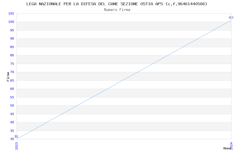The image size is (234, 151).
Task: Click the y-axis tick 75
Action: 12,64
